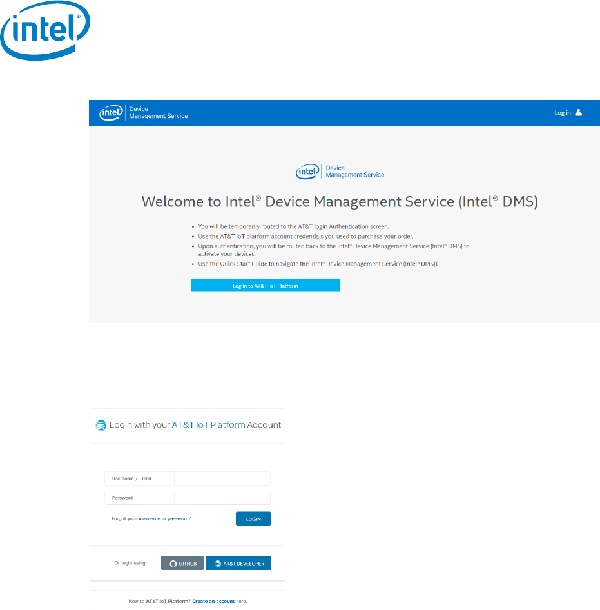Viewport: 600px width, 610px height.
Task: Click the Create an account link
Action: pyautogui.click(x=213, y=601)
